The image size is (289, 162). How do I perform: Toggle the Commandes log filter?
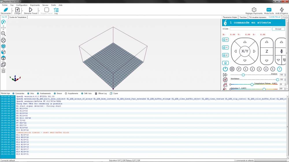[x=18, y=94]
